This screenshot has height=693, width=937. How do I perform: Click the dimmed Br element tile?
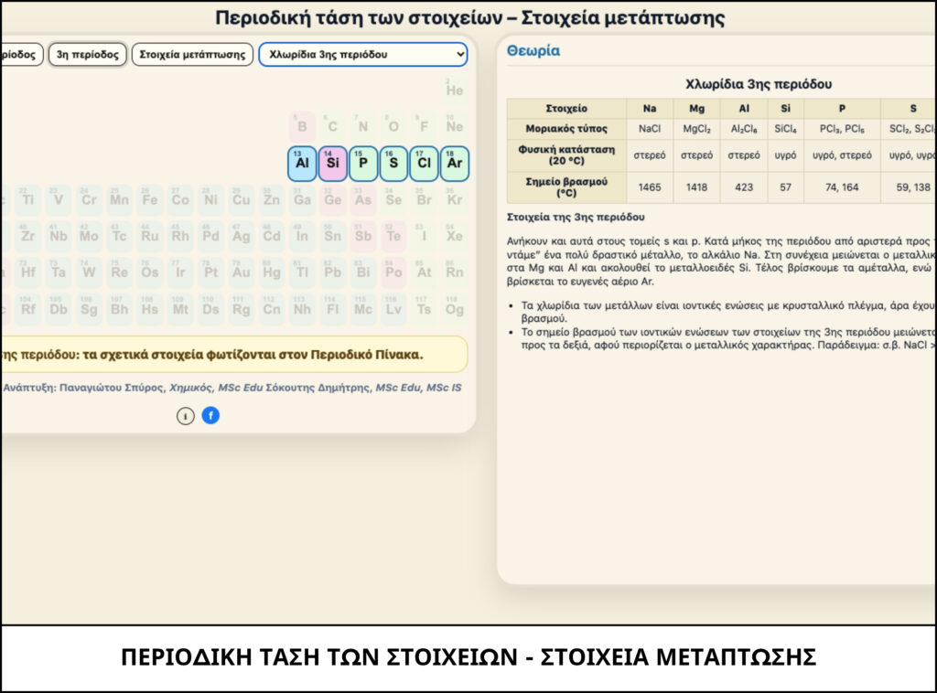point(425,200)
